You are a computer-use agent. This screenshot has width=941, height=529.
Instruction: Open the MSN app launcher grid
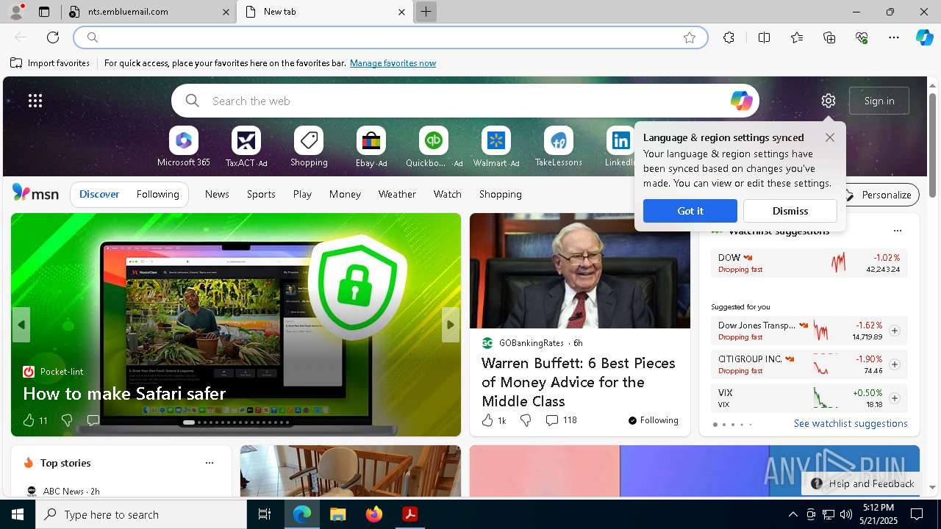point(35,101)
